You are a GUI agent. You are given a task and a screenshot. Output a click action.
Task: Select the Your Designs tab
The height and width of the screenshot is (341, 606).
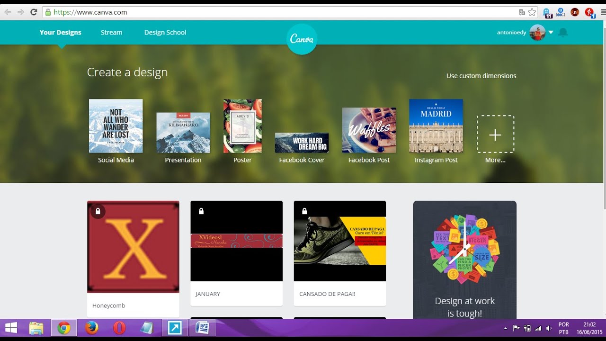tap(61, 32)
